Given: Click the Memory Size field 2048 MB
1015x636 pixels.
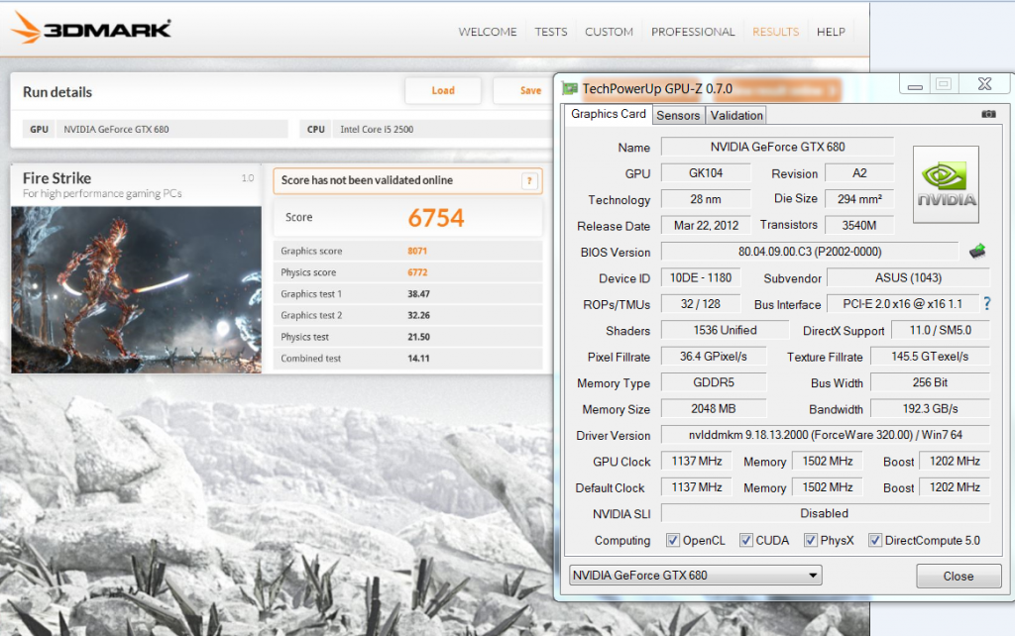Looking at the screenshot, I should (x=714, y=409).
